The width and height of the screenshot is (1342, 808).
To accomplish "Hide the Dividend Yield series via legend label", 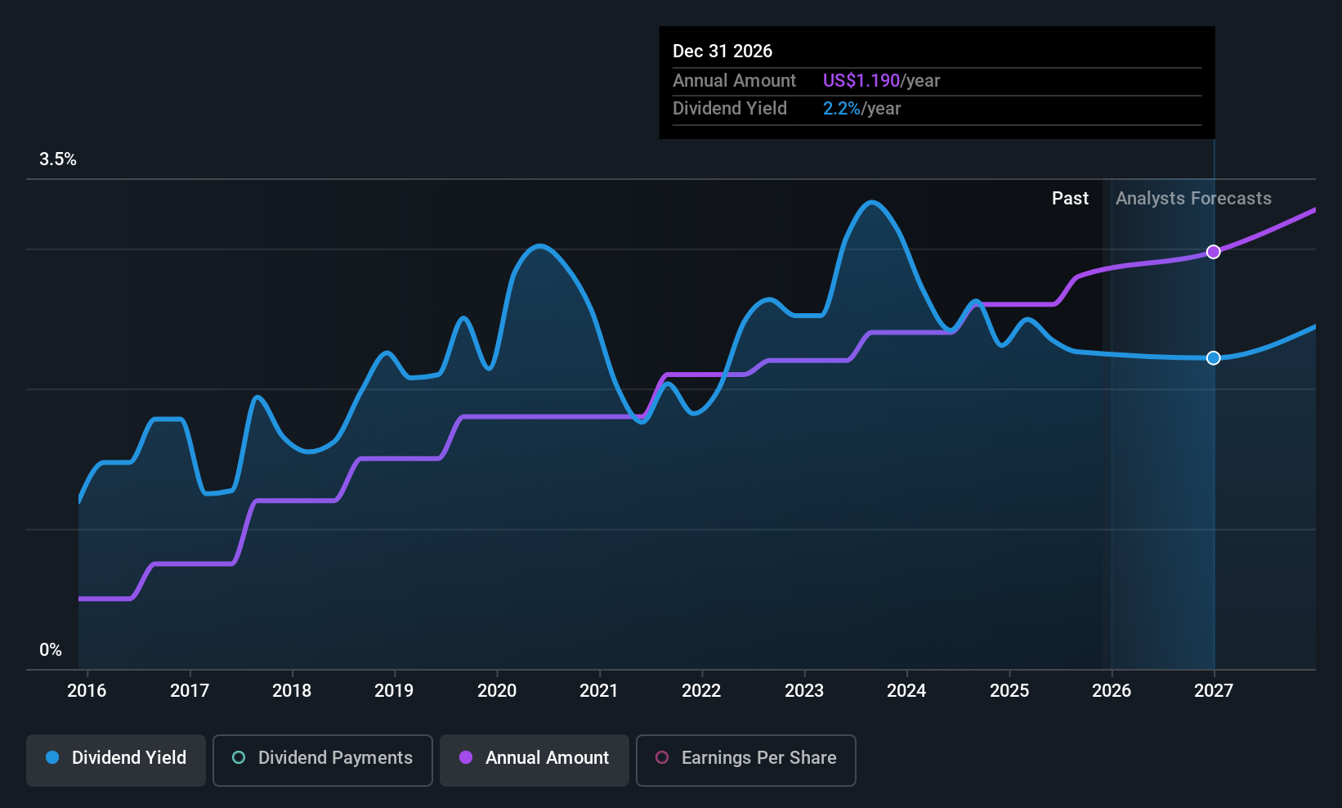I will (x=129, y=757).
